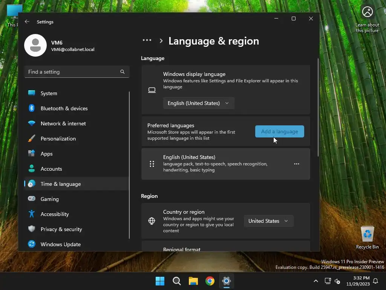Go to Accessibility settings
Image resolution: width=386 pixels, height=290 pixels.
pyautogui.click(x=76, y=214)
